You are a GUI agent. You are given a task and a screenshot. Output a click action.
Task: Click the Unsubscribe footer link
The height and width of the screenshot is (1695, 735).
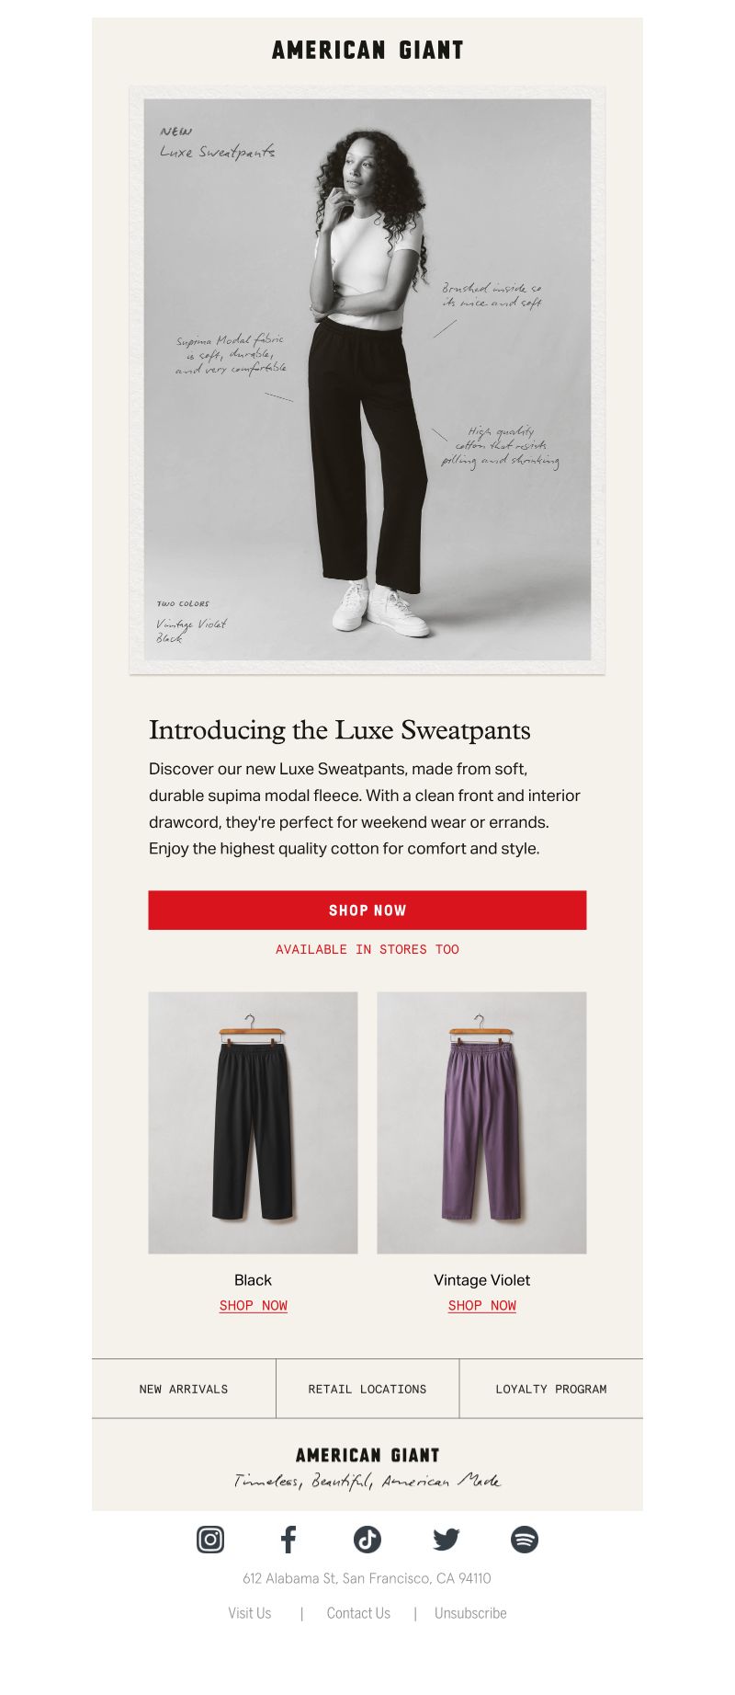[x=470, y=1613]
